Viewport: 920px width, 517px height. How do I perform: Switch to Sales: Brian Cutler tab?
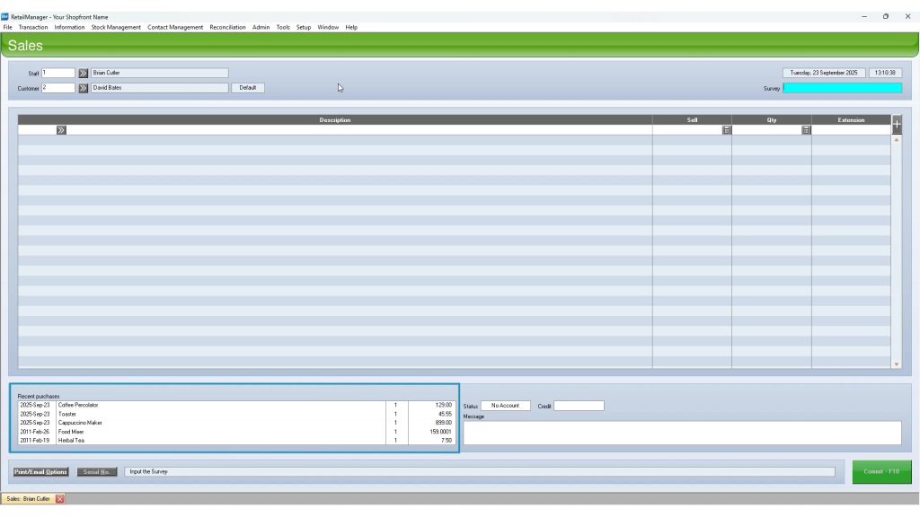point(29,499)
